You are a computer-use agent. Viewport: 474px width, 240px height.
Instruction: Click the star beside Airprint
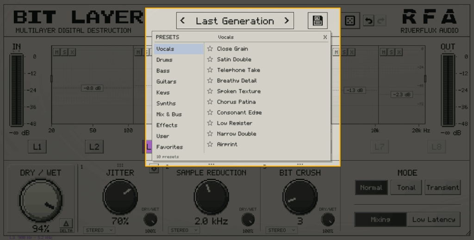click(x=210, y=144)
